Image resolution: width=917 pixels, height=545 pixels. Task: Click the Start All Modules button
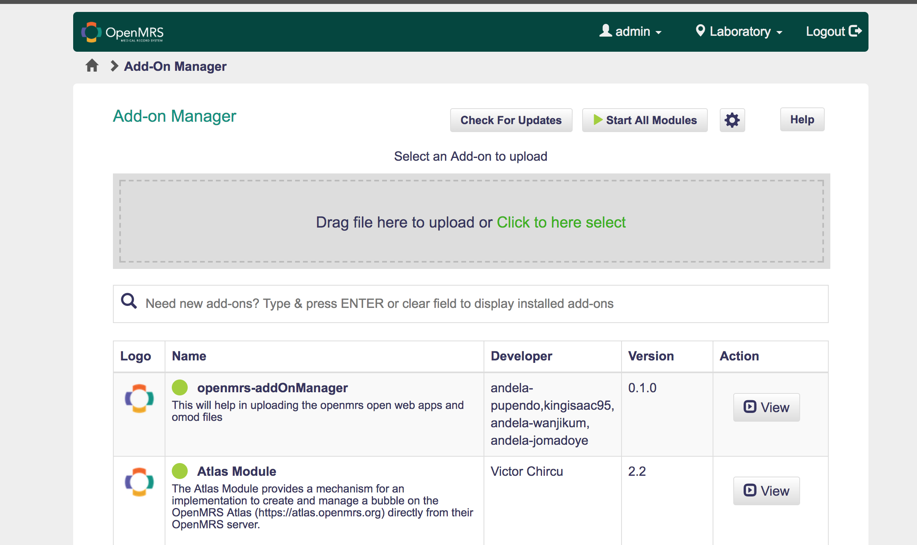click(645, 120)
